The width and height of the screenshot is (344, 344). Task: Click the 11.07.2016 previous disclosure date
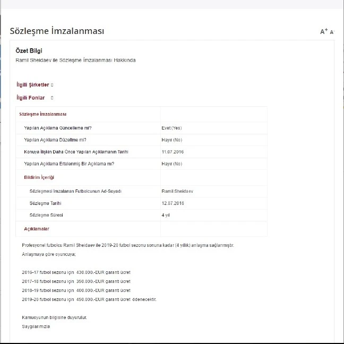point(172,152)
